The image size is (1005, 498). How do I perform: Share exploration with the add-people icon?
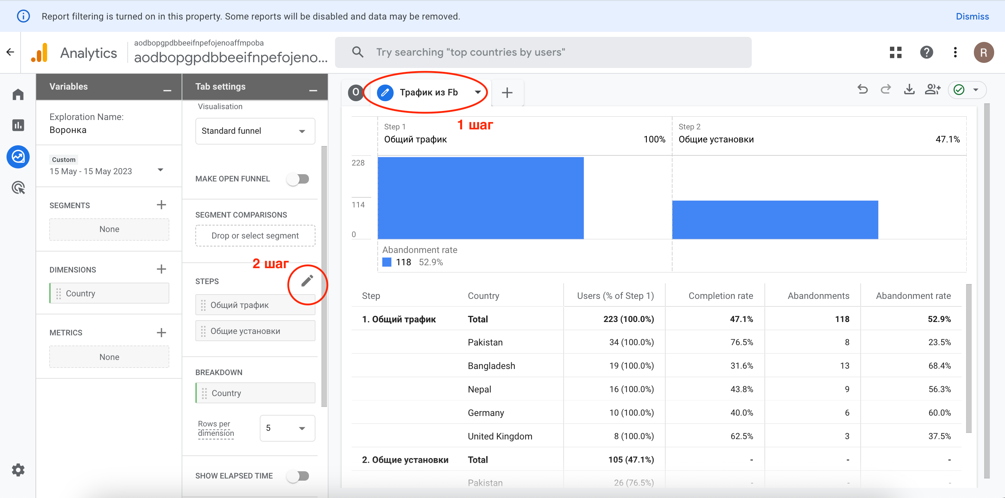[x=932, y=90]
